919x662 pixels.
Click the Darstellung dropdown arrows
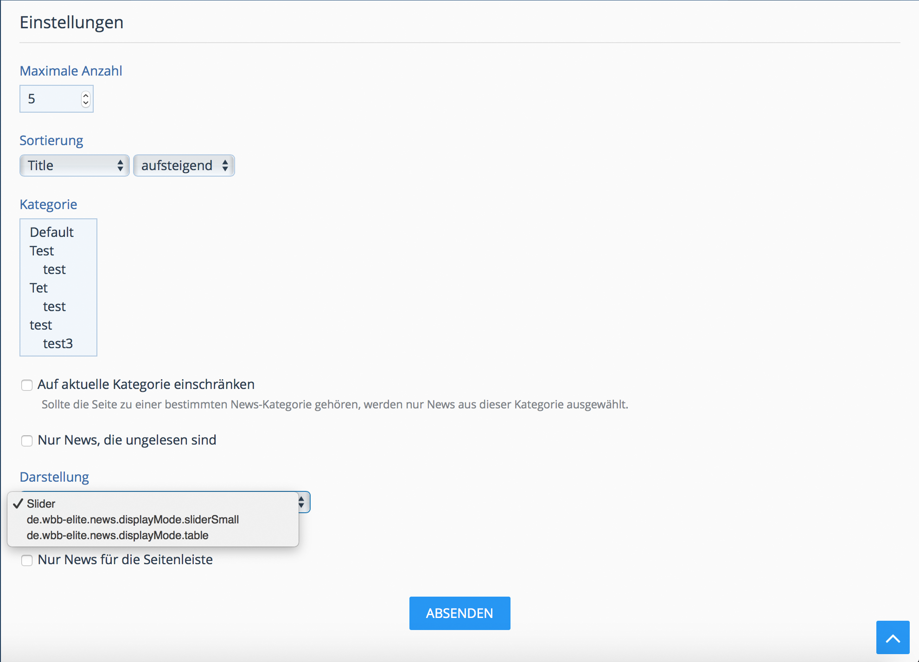302,502
